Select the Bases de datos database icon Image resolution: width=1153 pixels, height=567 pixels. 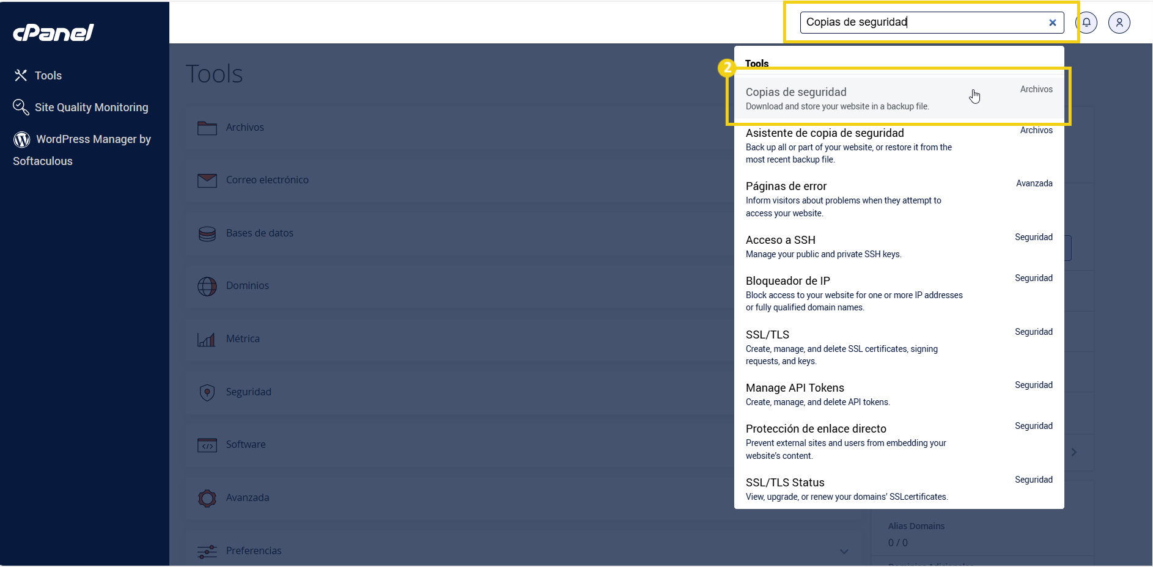[207, 233]
